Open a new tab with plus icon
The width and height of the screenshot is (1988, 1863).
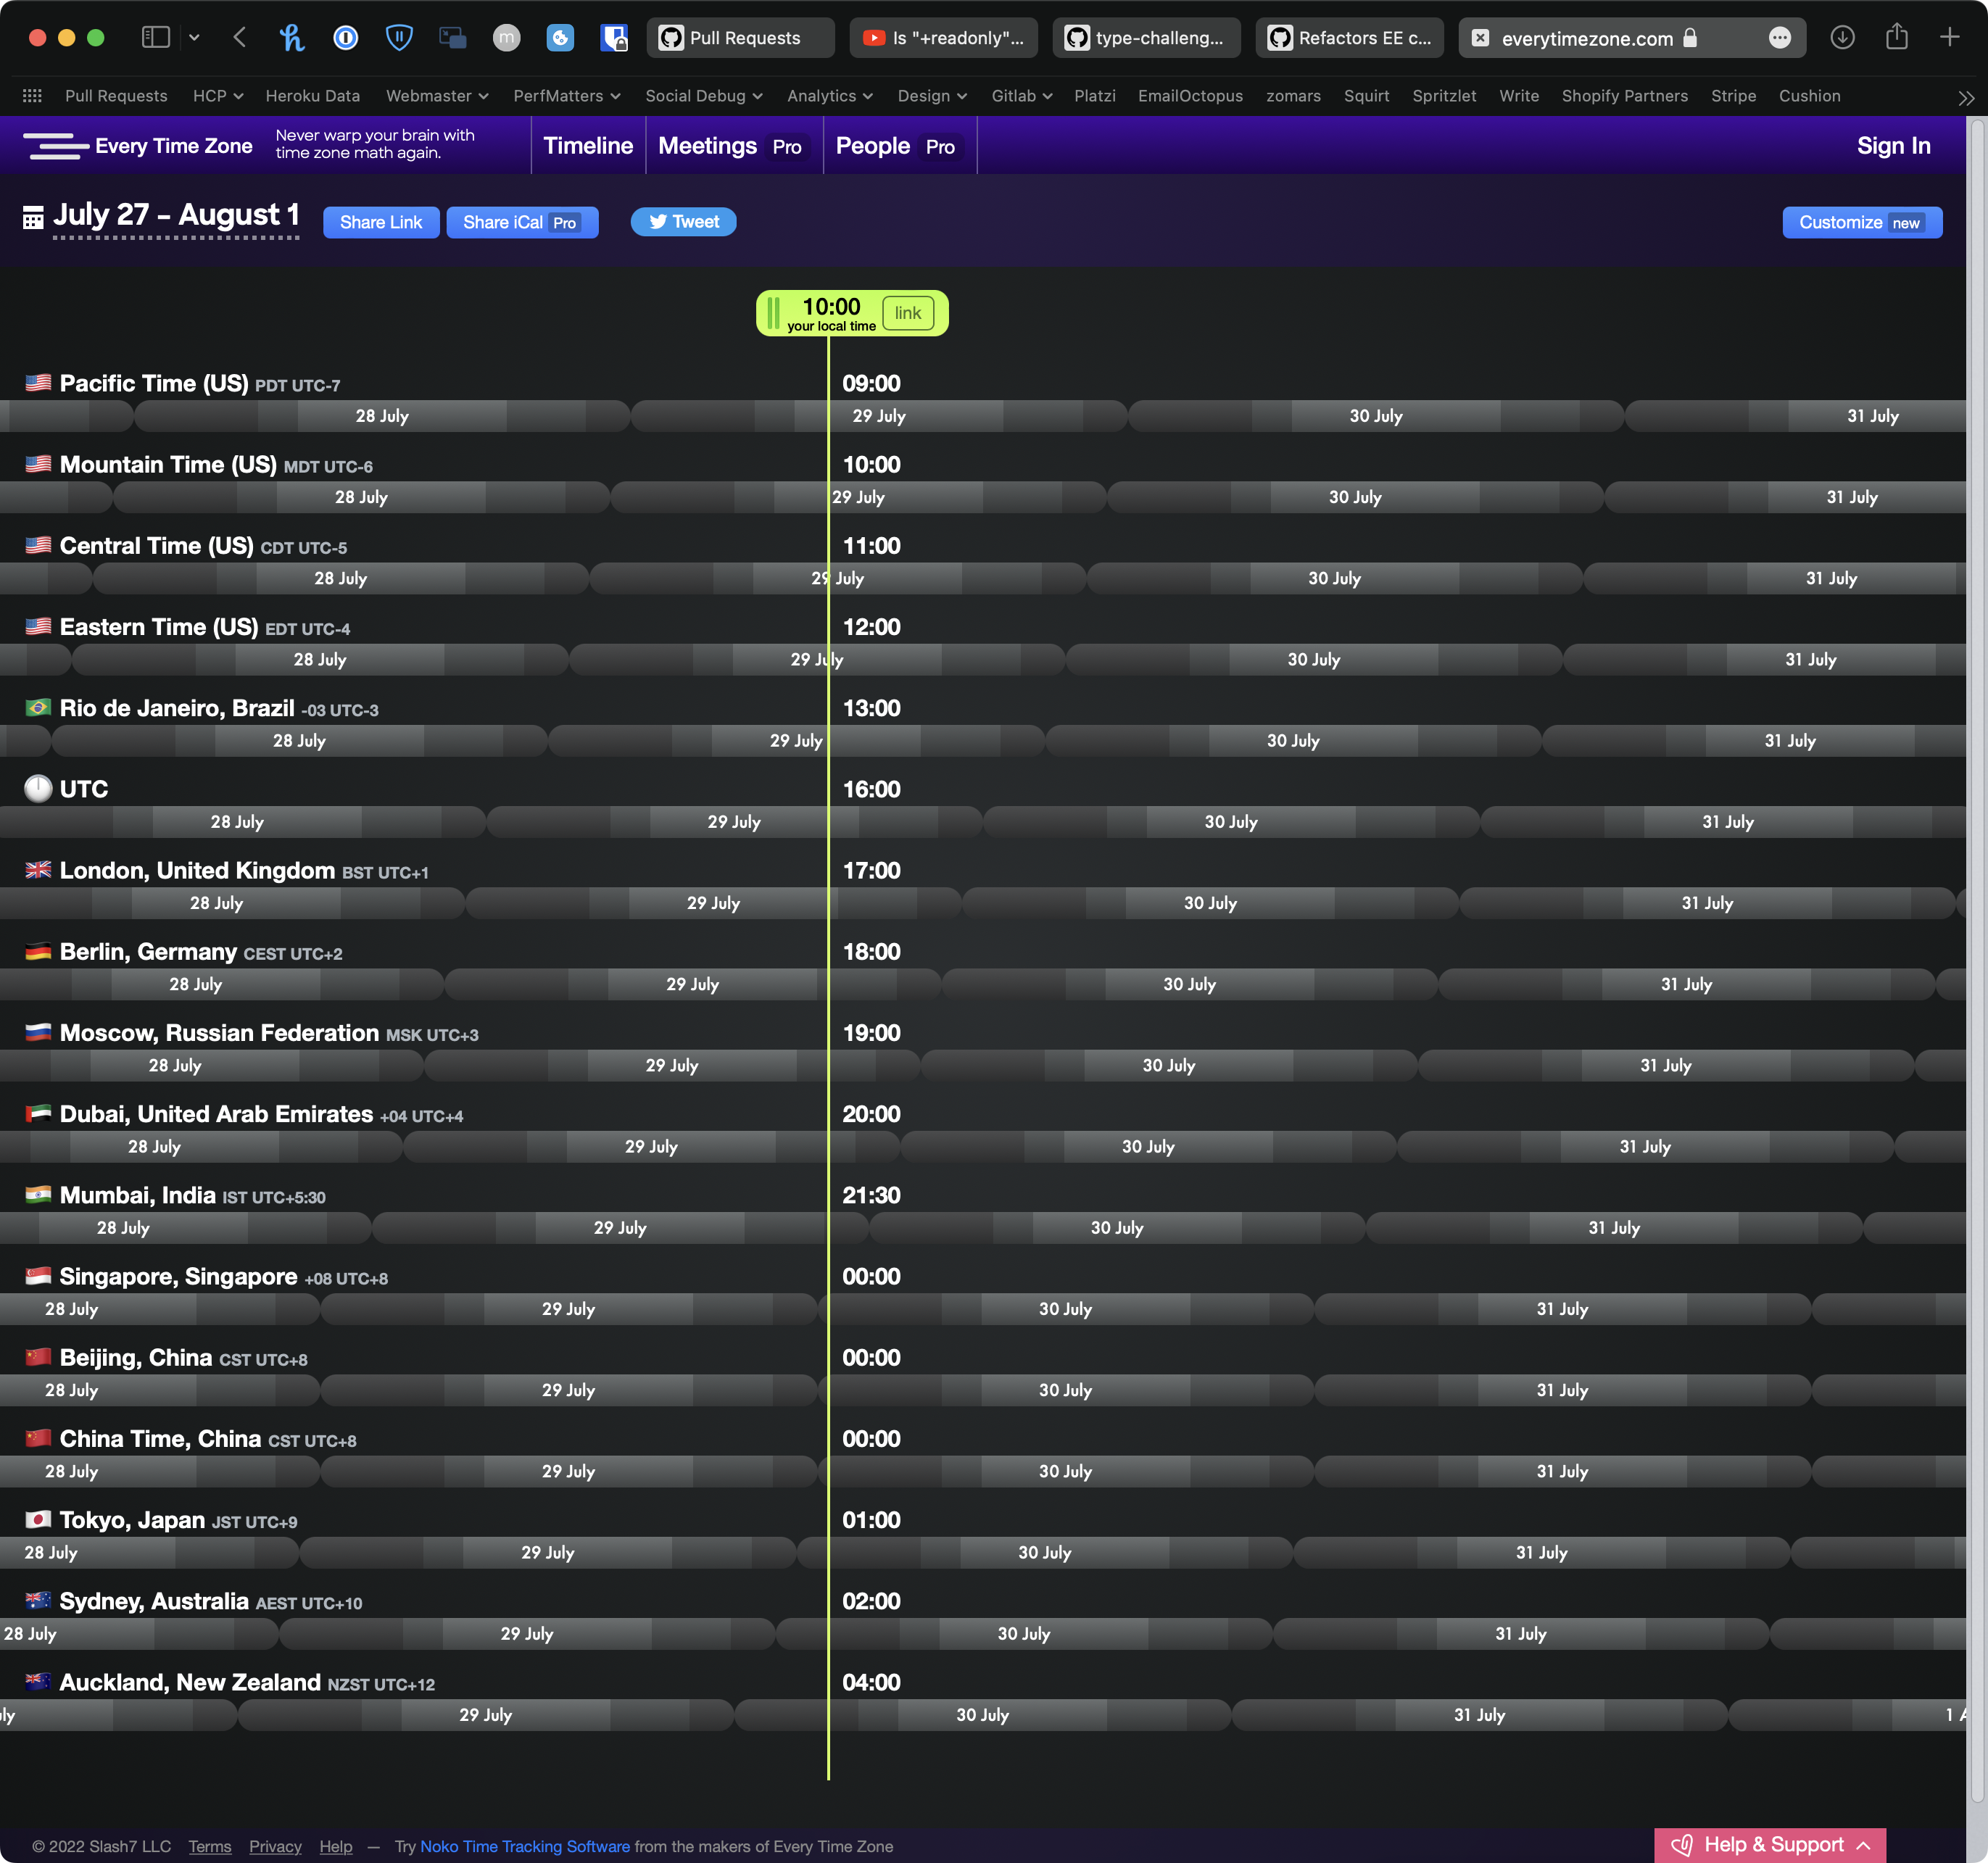click(1949, 38)
